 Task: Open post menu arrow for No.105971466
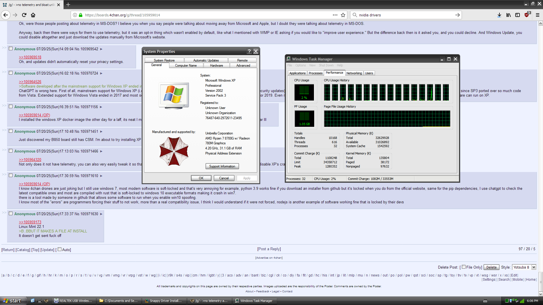click(101, 151)
